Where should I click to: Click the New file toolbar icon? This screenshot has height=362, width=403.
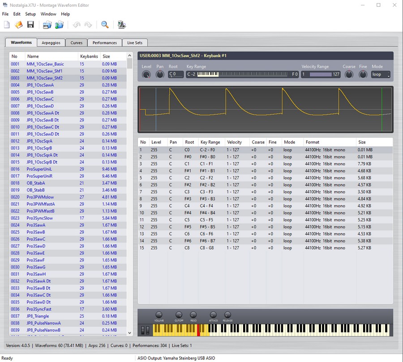[x=7, y=25]
